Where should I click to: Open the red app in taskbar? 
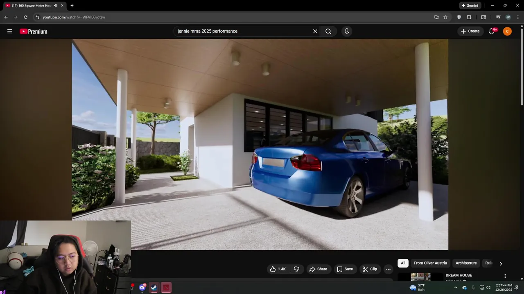(166, 287)
